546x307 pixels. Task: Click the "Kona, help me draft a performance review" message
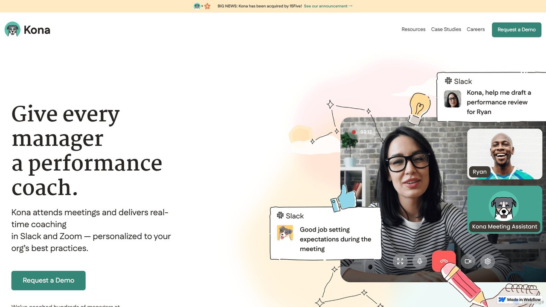pyautogui.click(x=499, y=102)
